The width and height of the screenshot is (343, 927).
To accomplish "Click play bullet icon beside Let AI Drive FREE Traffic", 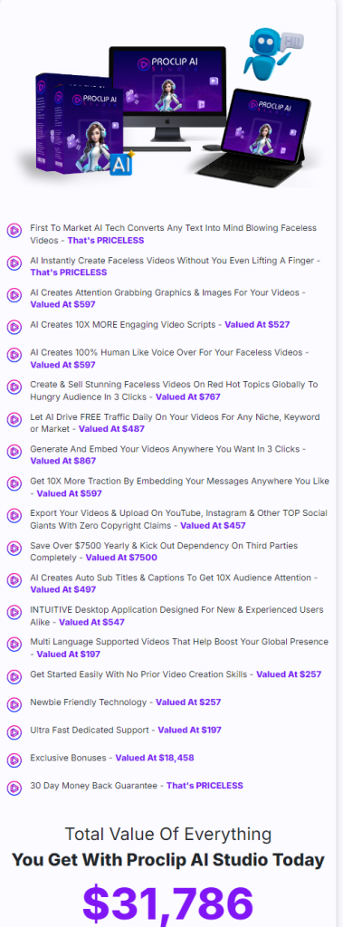I will tap(14, 420).
